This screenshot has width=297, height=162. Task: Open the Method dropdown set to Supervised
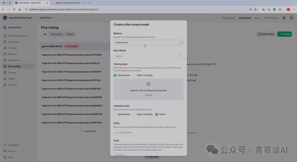point(148,42)
